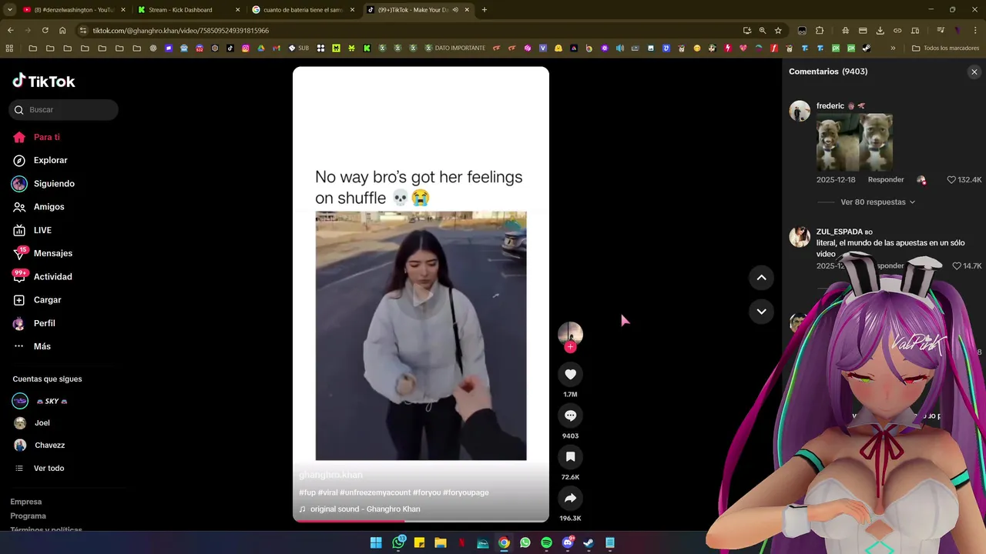The image size is (986, 554).
Task: Click the #foryoupage hashtag
Action: (x=466, y=492)
